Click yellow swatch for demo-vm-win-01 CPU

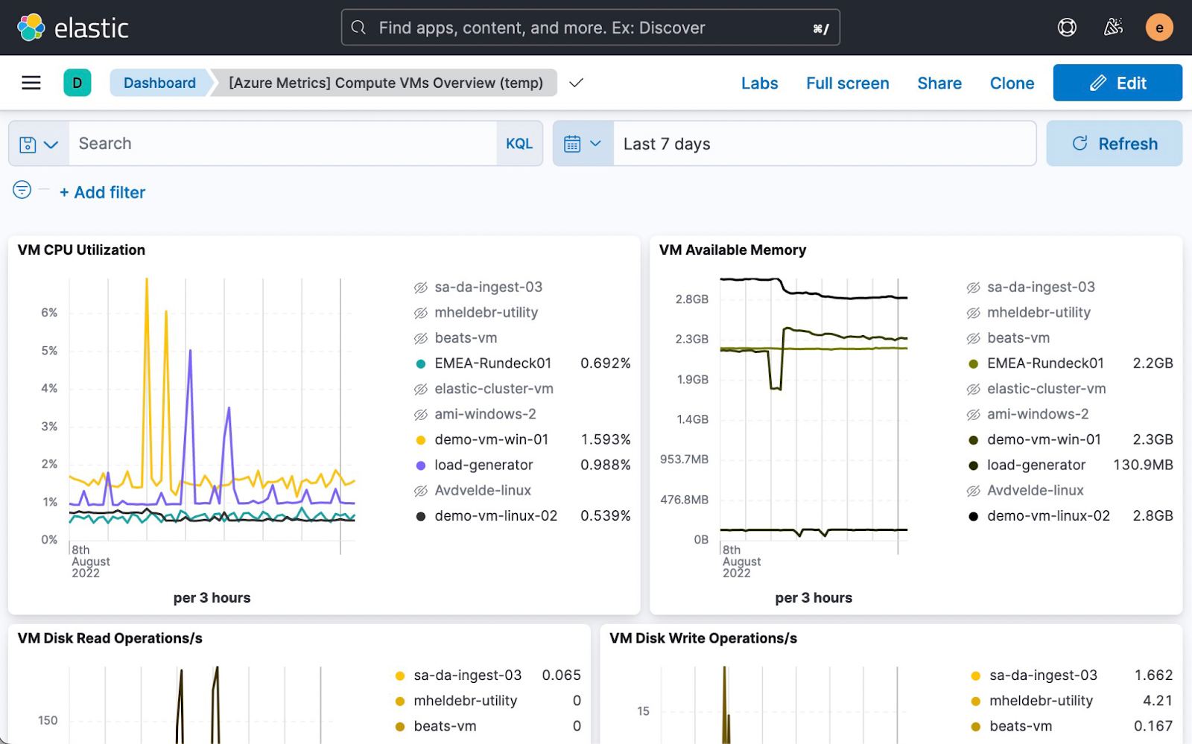421,440
